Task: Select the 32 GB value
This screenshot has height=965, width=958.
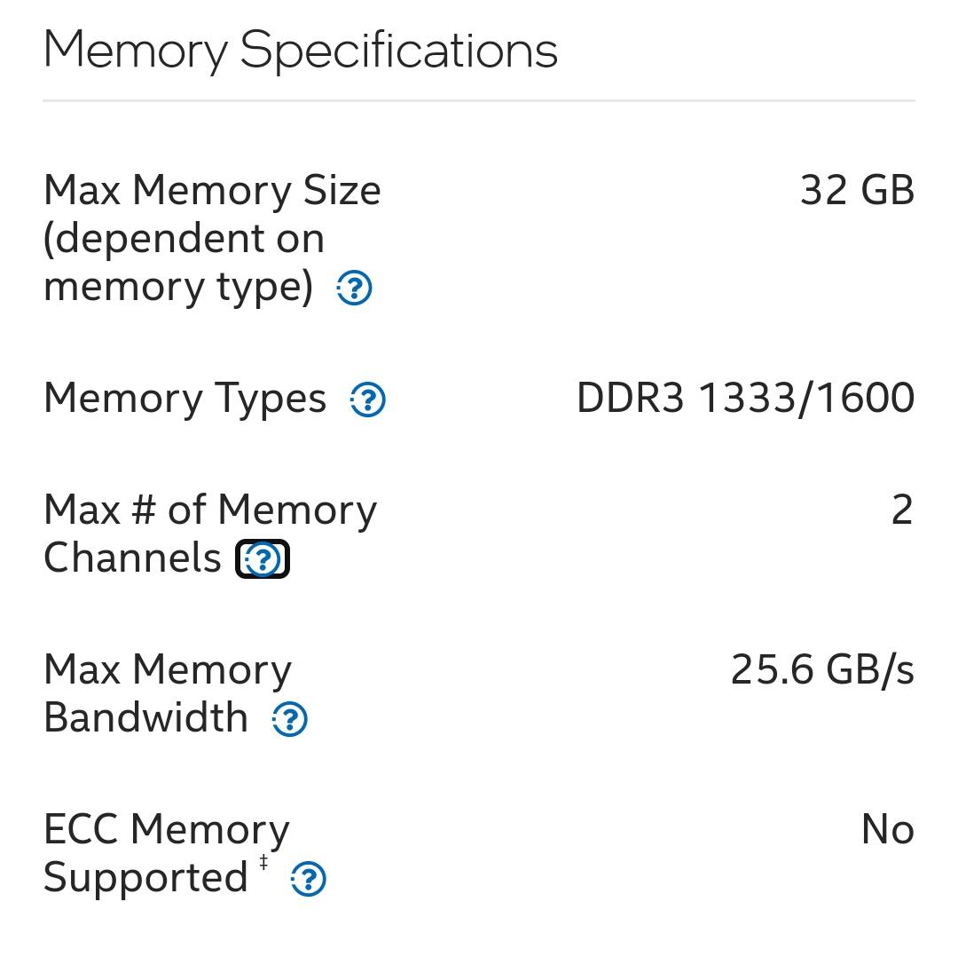Action: click(x=857, y=190)
